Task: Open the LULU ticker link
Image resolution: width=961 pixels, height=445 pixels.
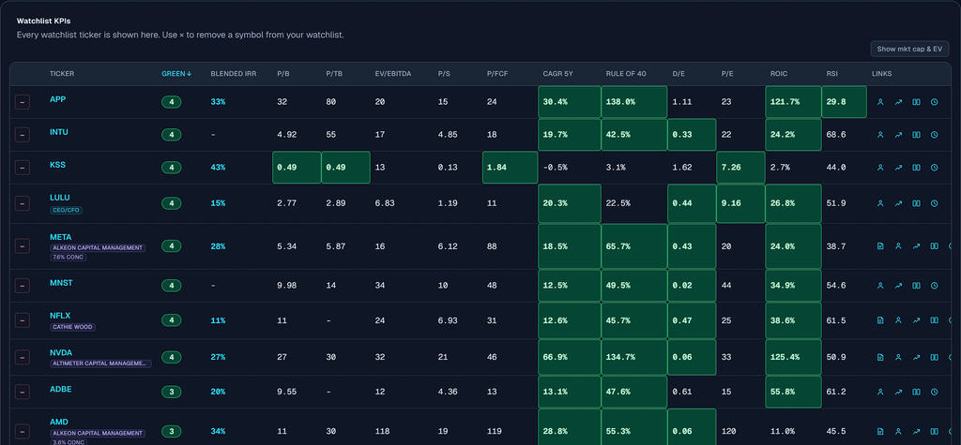Action: (x=59, y=198)
